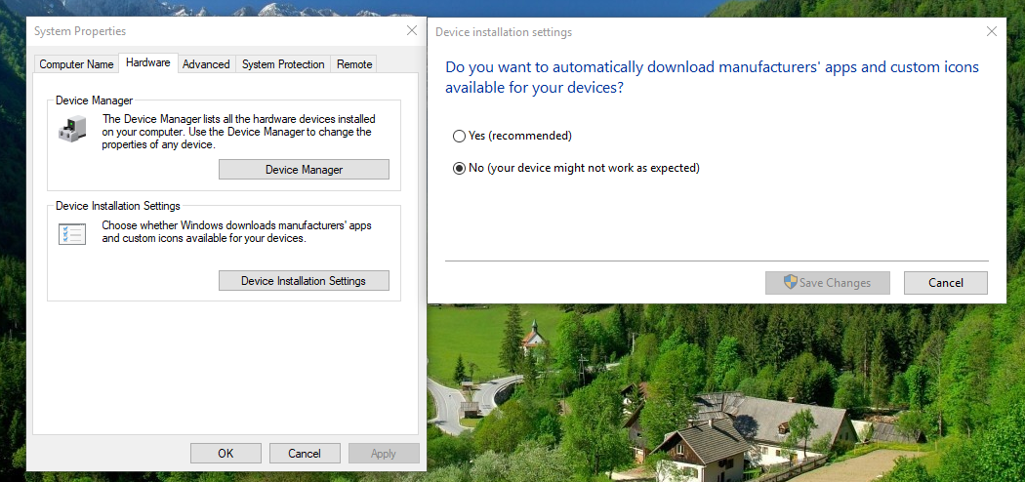1025x482 pixels.
Task: Click the Save Changes button
Action: [828, 283]
